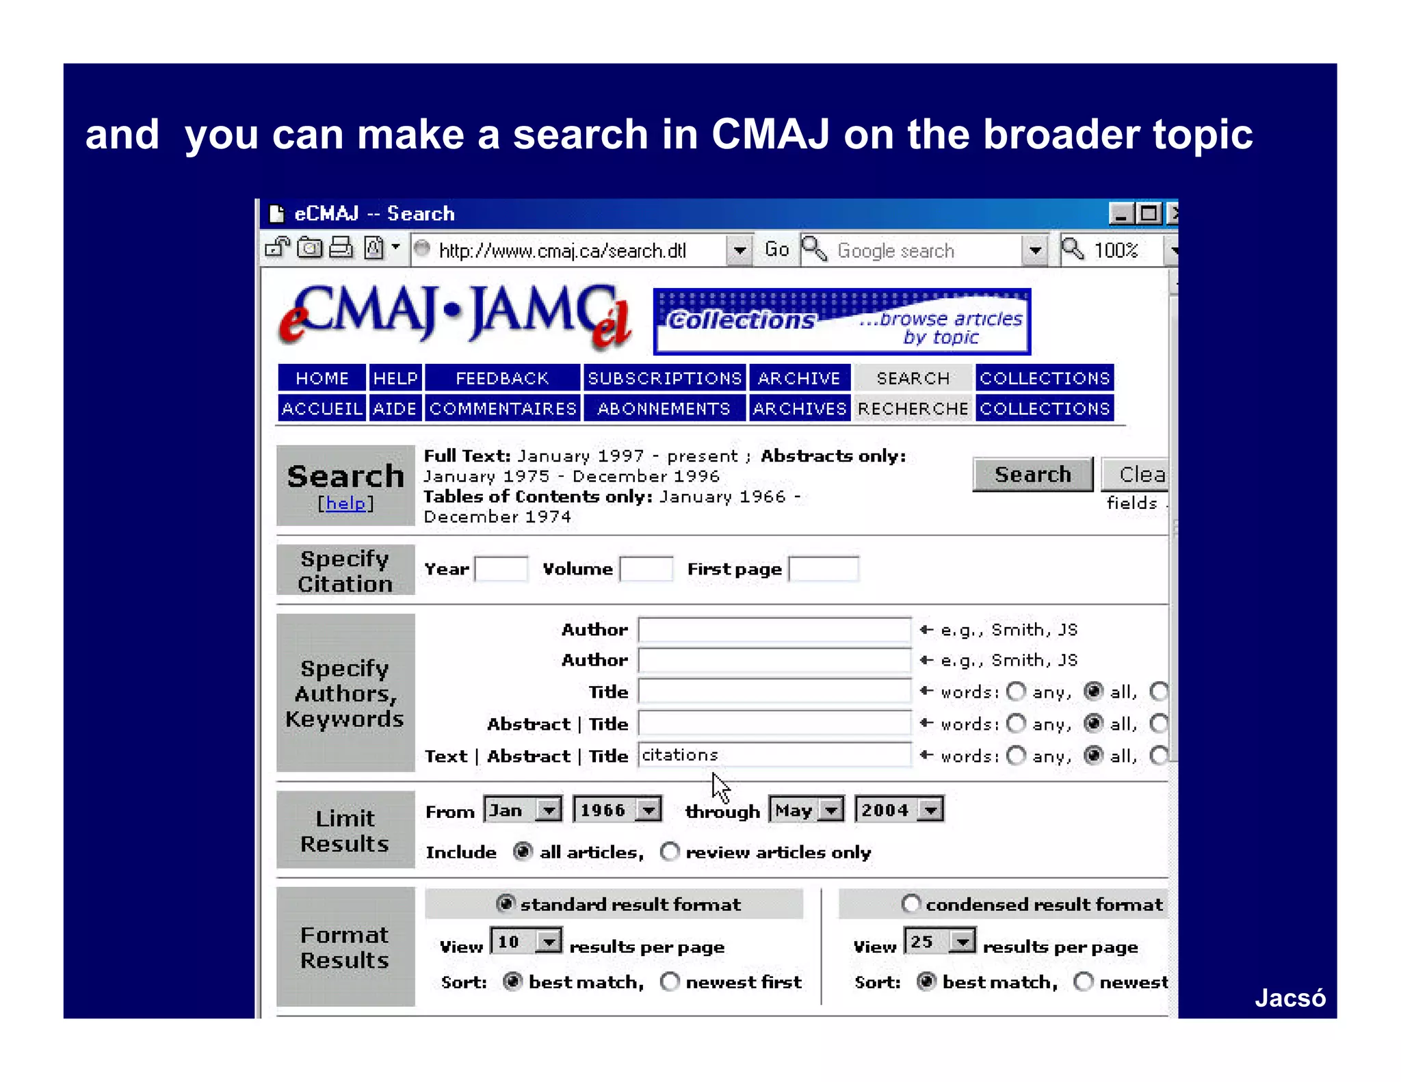1401x1082 pixels.
Task: Open the ARCHIVES French navigation tab
Action: click(799, 408)
